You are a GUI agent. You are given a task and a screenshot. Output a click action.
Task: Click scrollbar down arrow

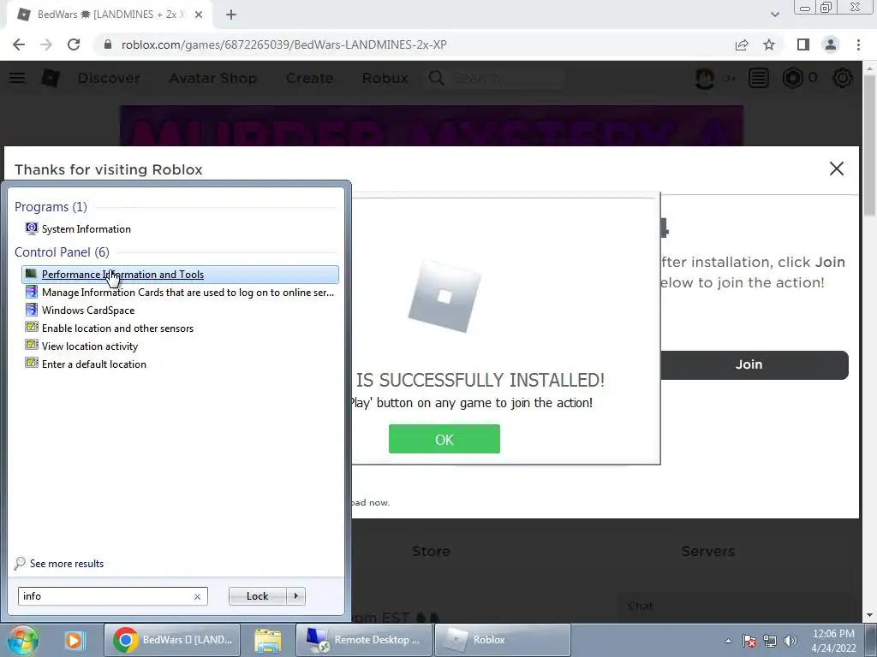click(x=870, y=615)
